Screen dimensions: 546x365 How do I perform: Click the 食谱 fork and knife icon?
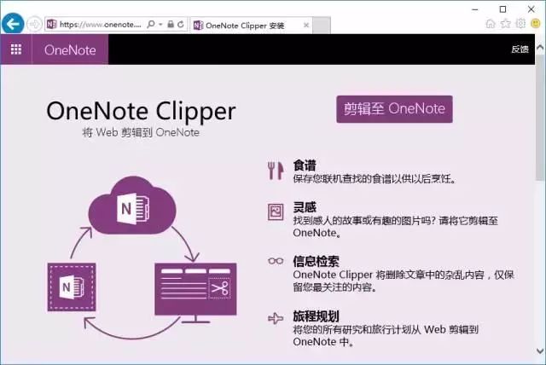pyautogui.click(x=276, y=171)
